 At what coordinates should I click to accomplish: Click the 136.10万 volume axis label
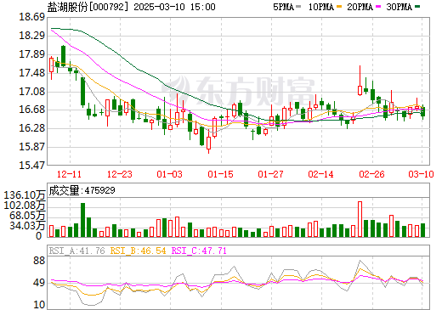click(25, 195)
